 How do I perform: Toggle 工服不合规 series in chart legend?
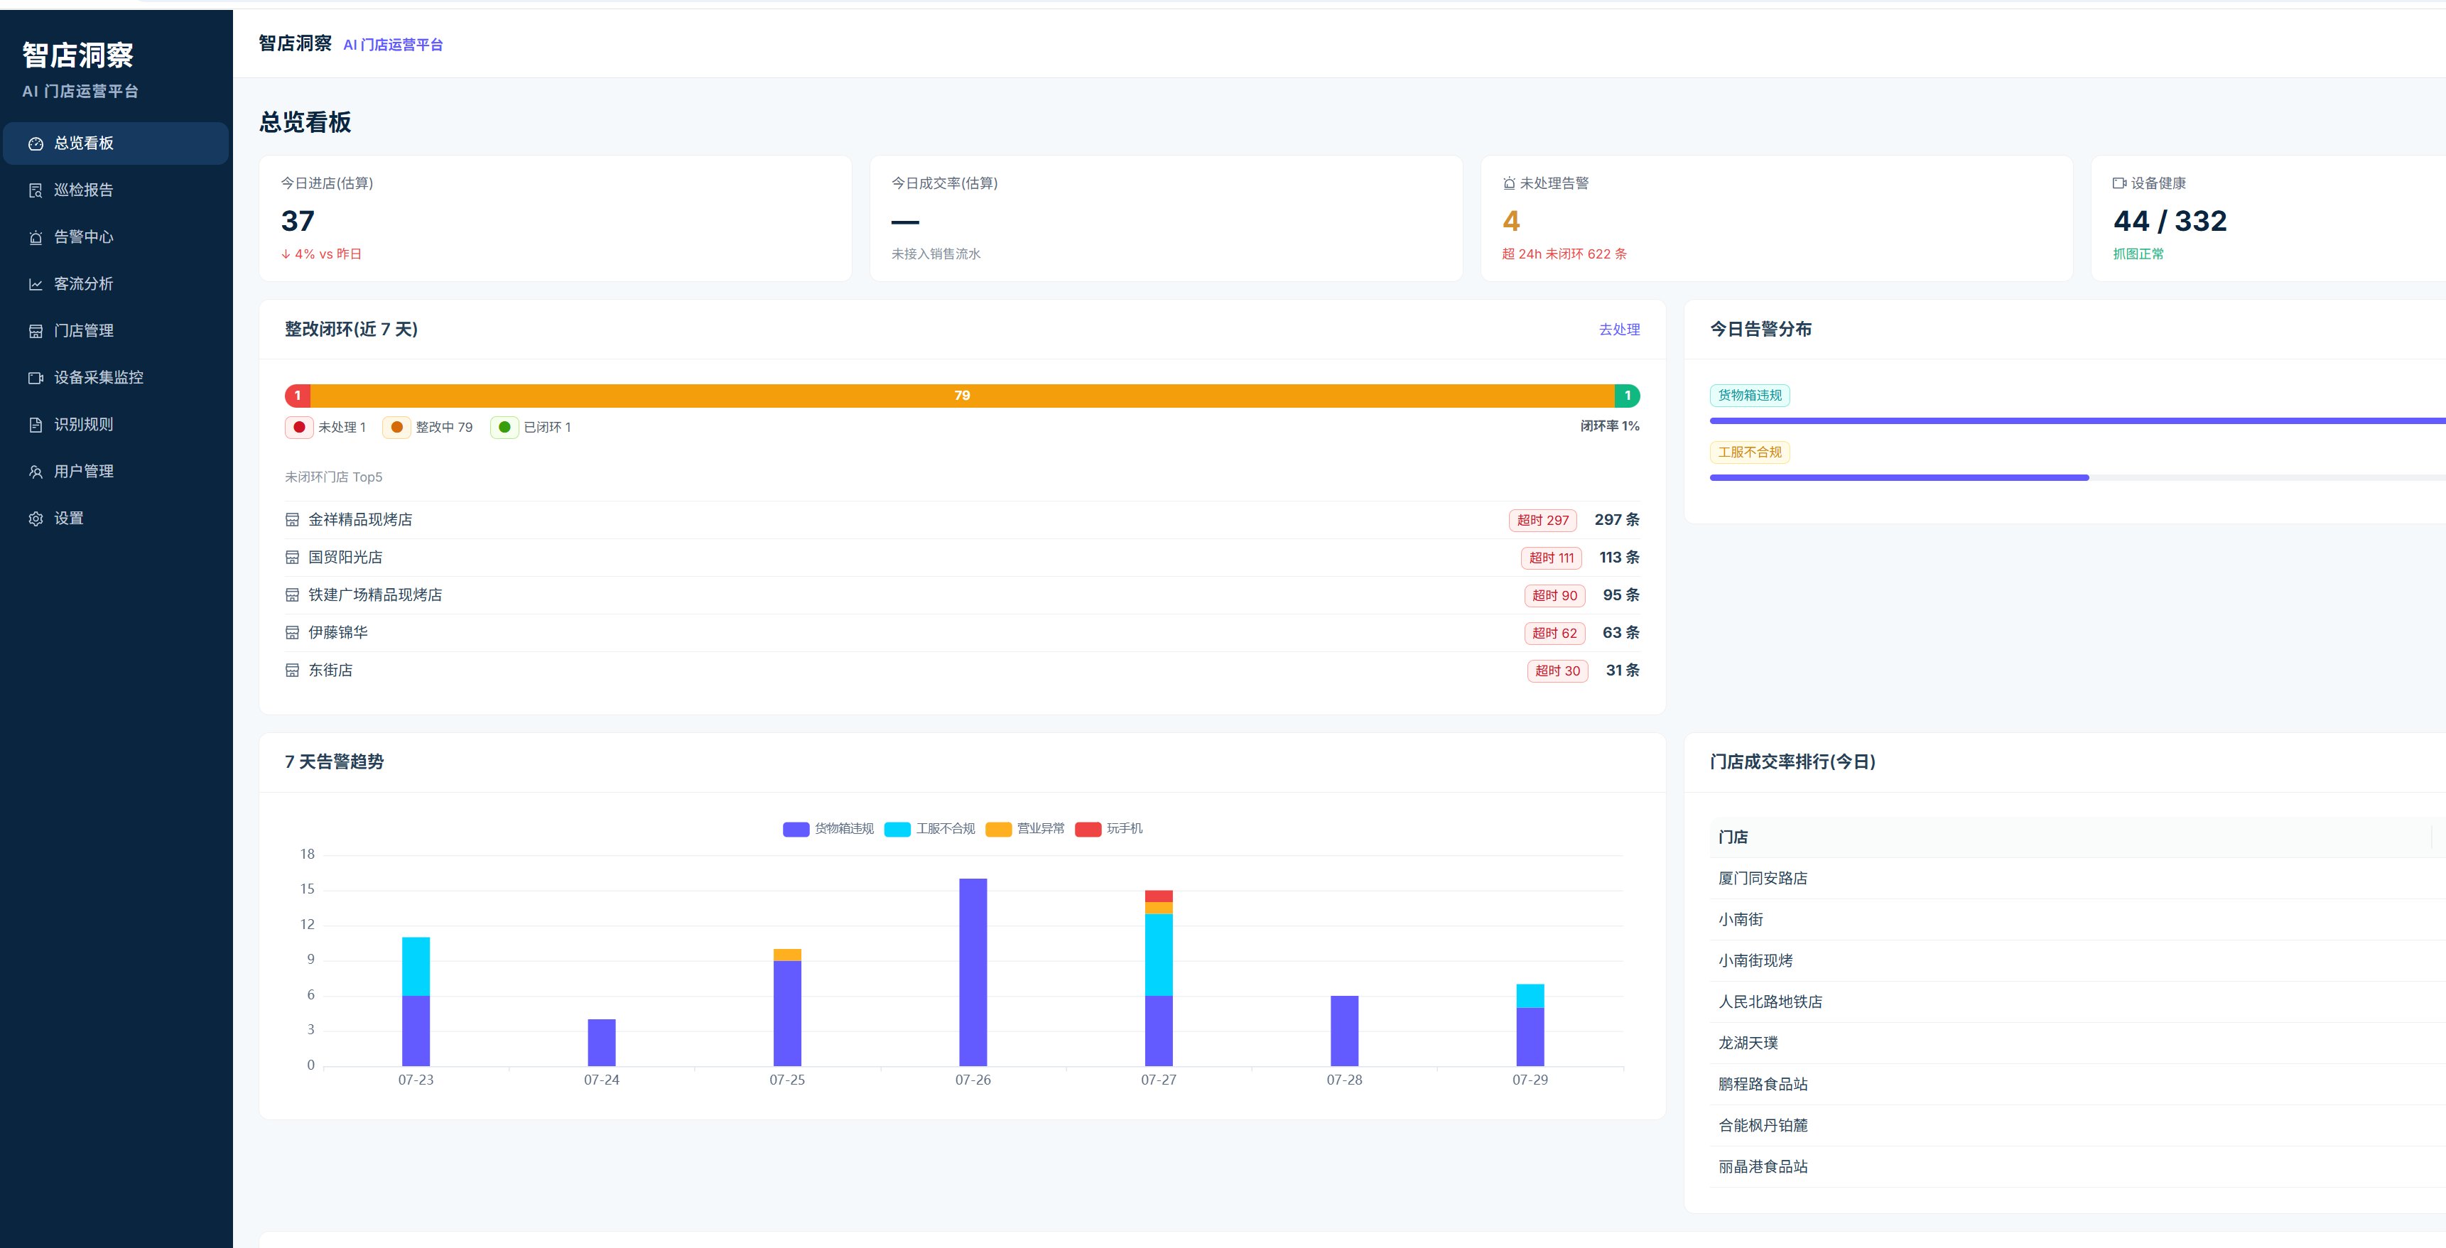coord(930,830)
